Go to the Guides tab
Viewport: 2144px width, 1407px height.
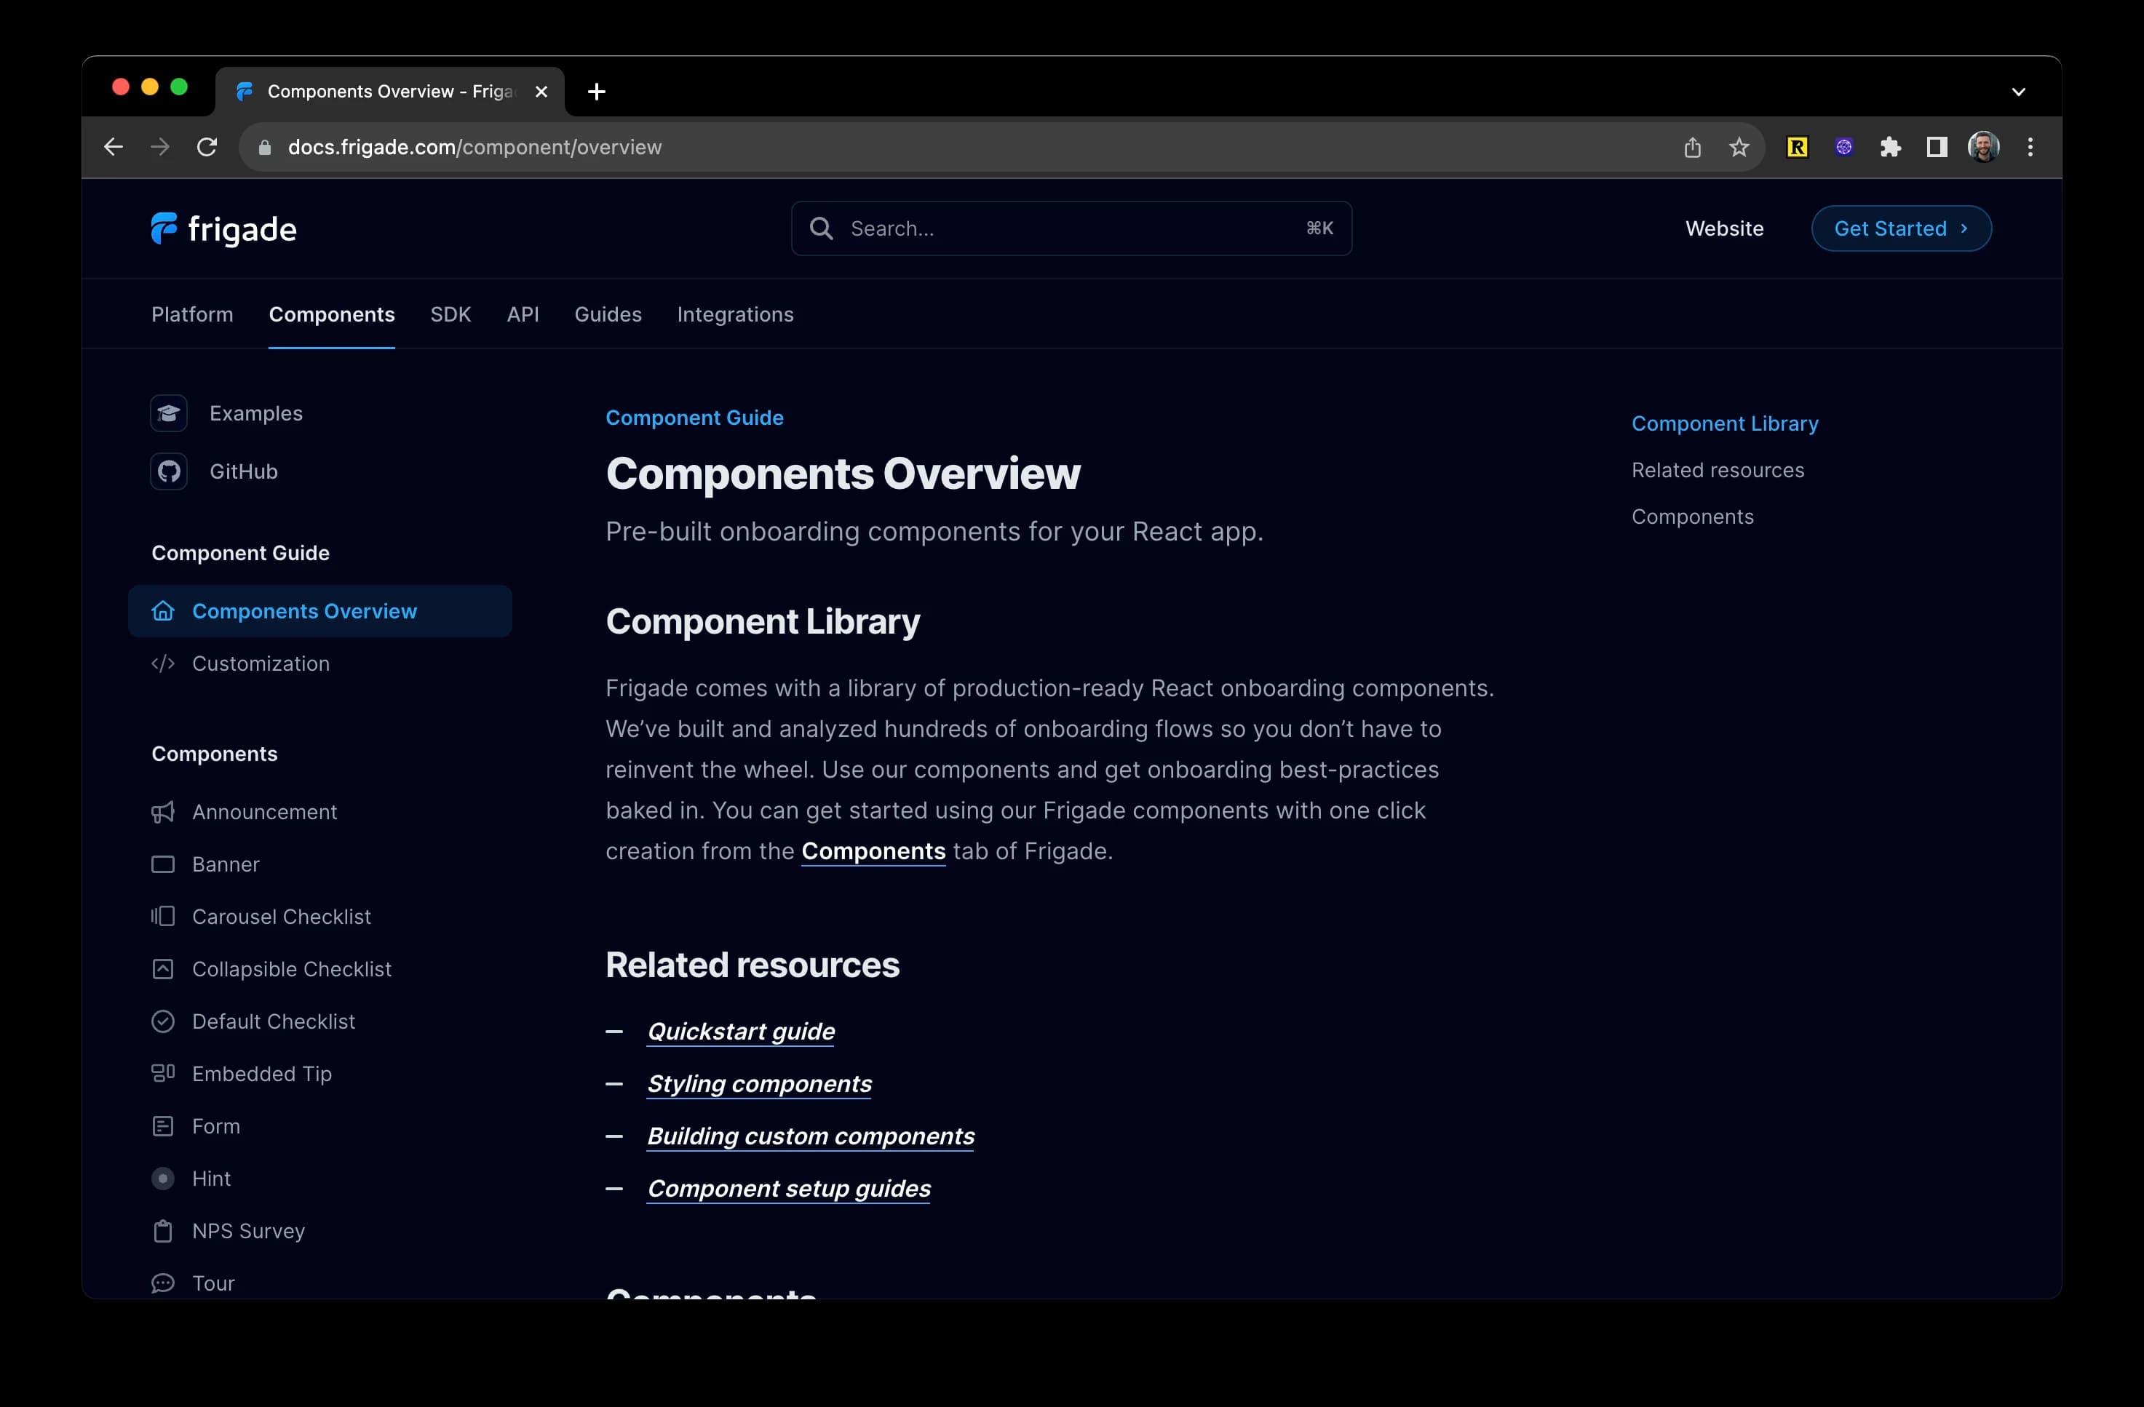(x=608, y=314)
